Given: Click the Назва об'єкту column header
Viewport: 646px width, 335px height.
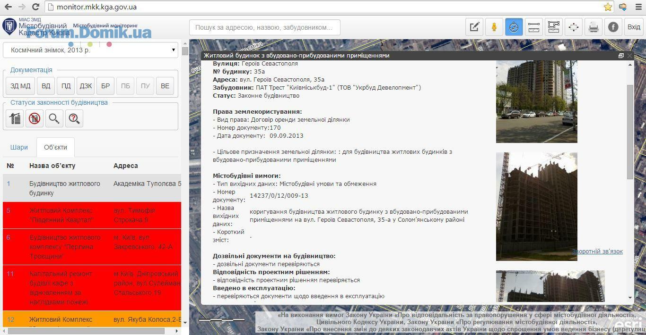Looking at the screenshot, I should click(52, 166).
